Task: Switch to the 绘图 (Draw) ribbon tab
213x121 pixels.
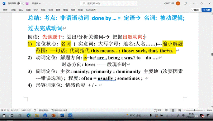Action: (x=28, y=10)
